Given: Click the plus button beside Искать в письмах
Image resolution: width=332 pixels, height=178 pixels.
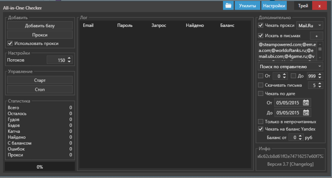Looking at the screenshot, I should [316, 36].
